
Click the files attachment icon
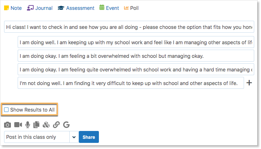tap(37, 125)
